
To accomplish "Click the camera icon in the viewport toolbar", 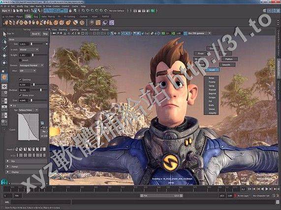I will pyautogui.click(x=54, y=33).
